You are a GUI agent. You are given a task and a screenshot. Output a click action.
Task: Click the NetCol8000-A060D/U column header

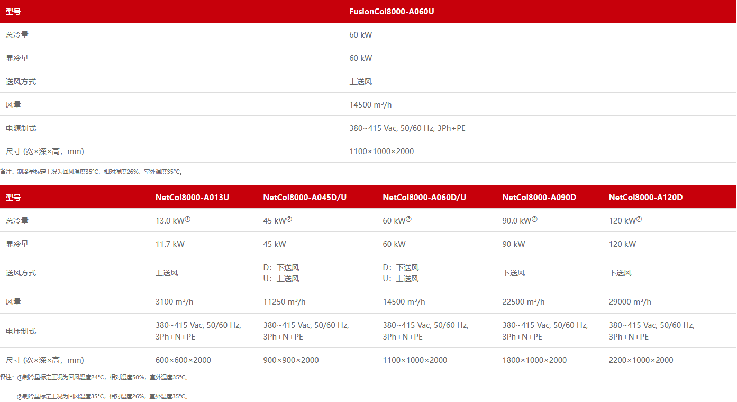[x=424, y=198]
